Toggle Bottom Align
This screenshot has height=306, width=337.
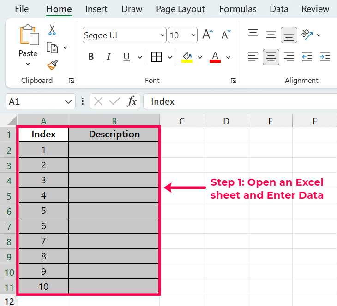point(289,35)
